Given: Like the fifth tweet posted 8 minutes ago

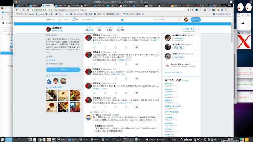Looking at the screenshot, I should (x=115, y=107).
